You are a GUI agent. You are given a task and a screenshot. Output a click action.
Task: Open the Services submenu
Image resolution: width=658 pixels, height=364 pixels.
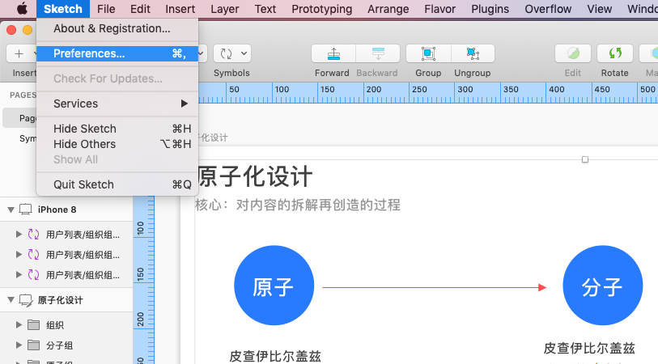pos(117,104)
